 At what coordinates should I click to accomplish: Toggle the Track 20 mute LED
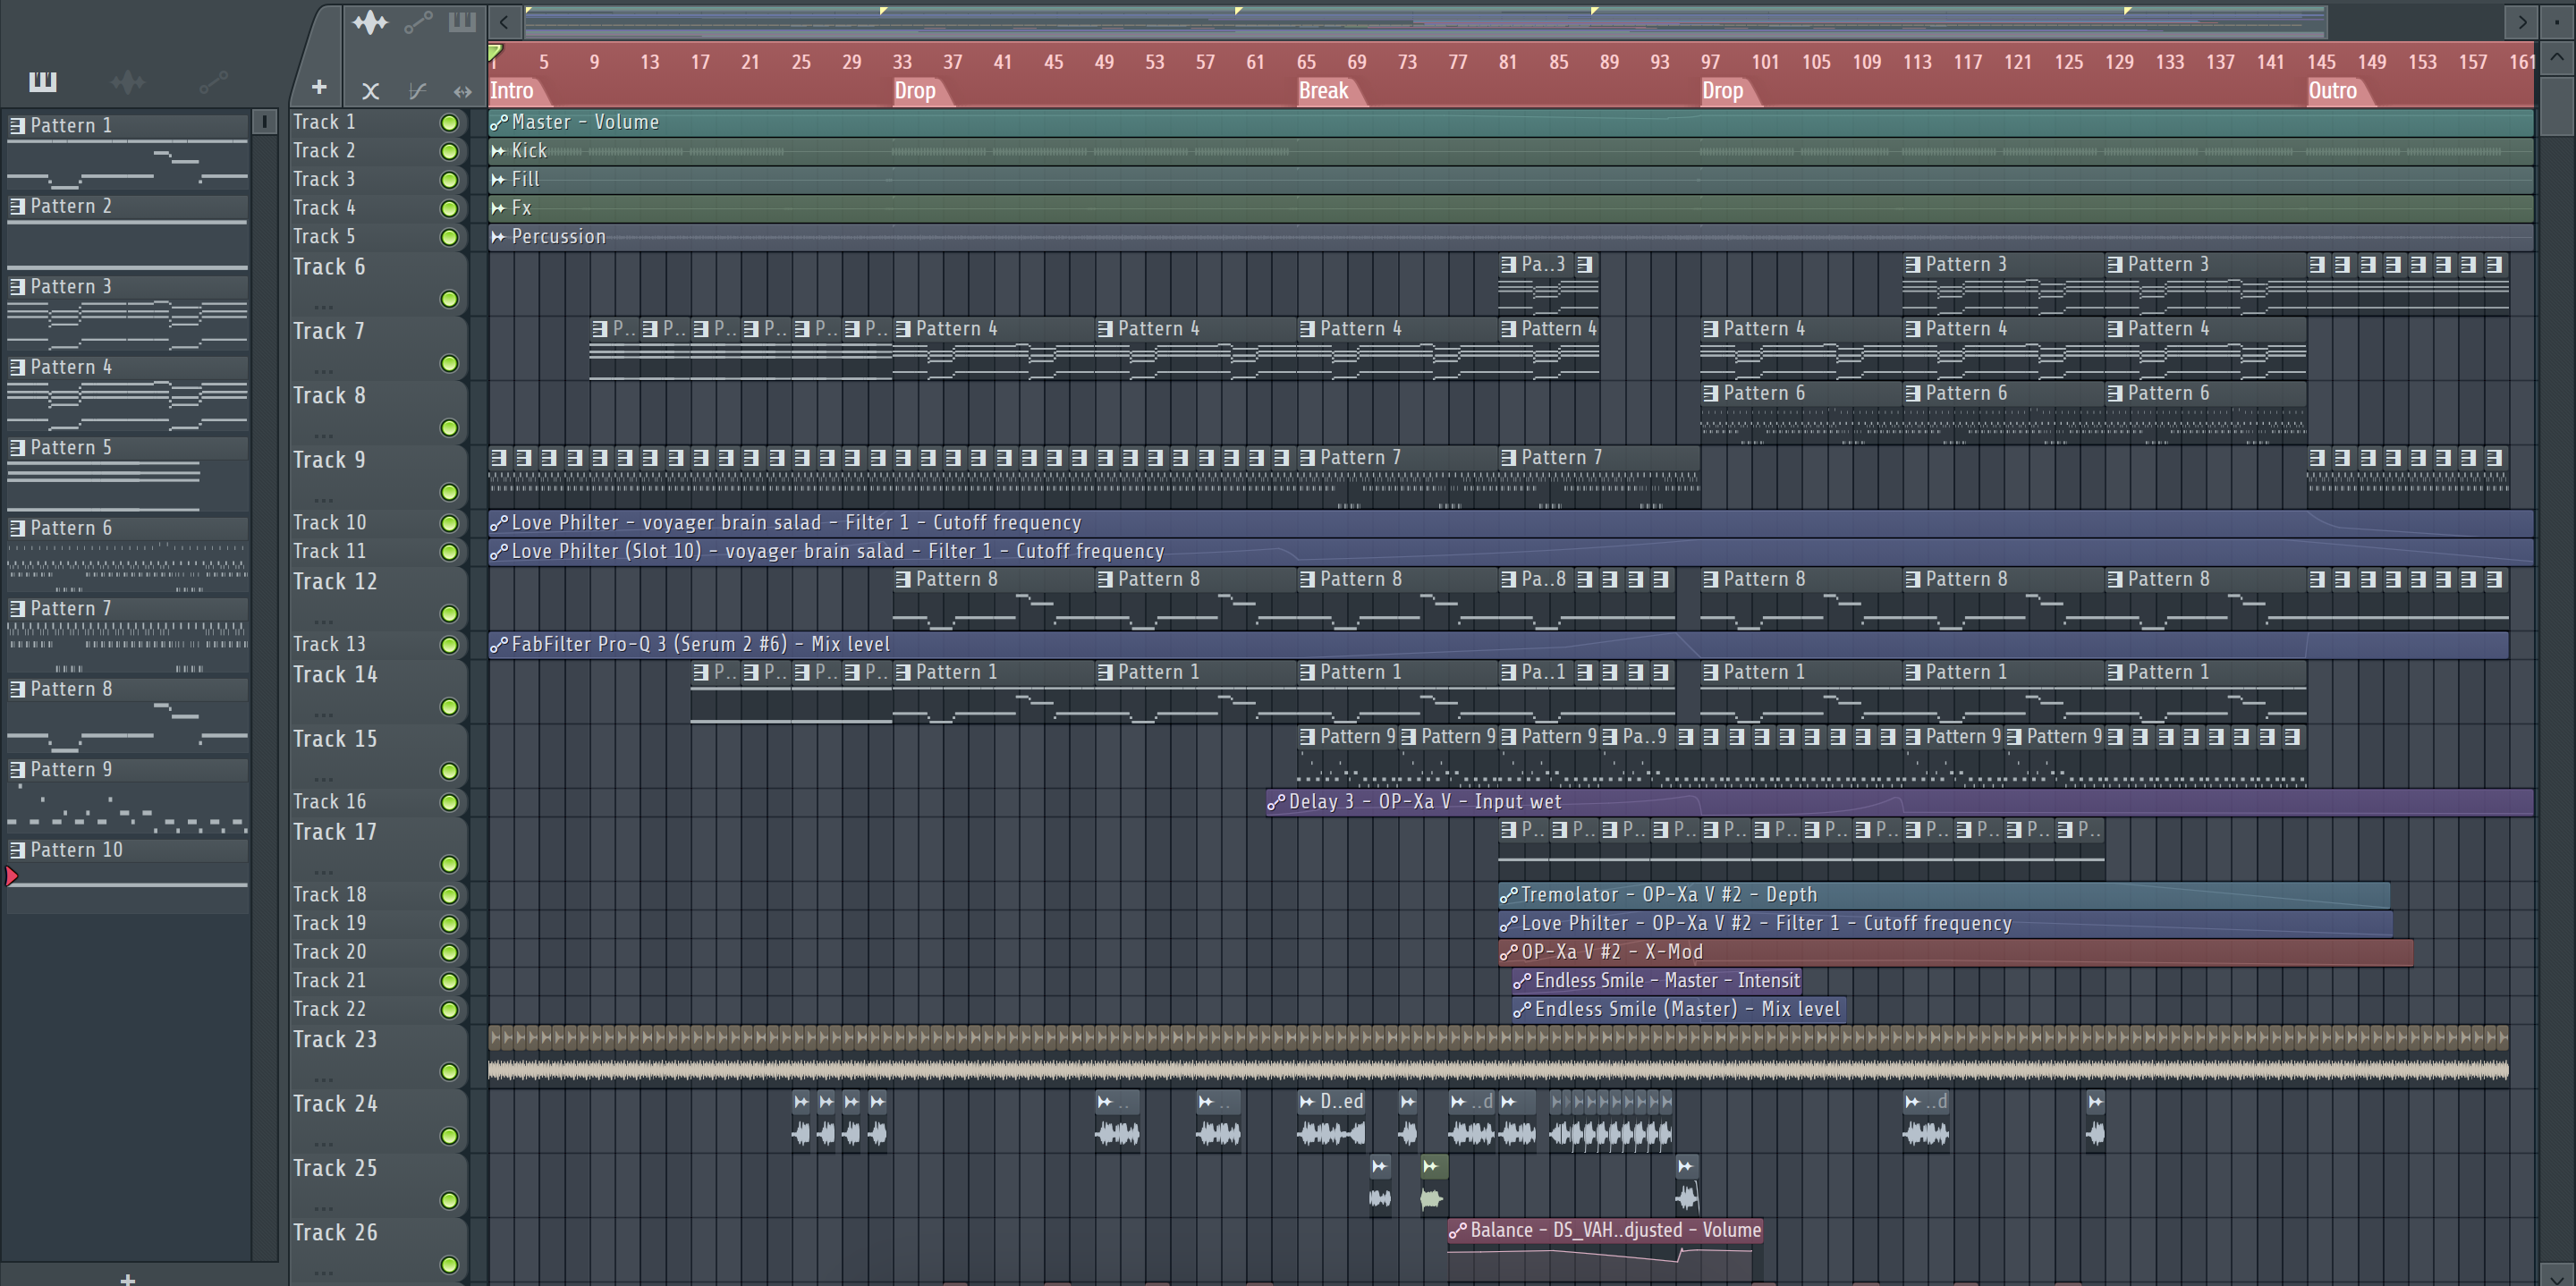[x=449, y=953]
